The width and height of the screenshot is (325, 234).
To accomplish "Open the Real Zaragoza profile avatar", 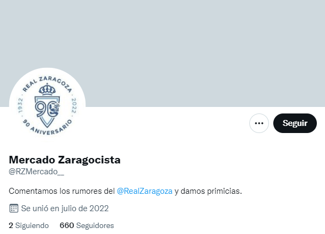I will tap(47, 106).
